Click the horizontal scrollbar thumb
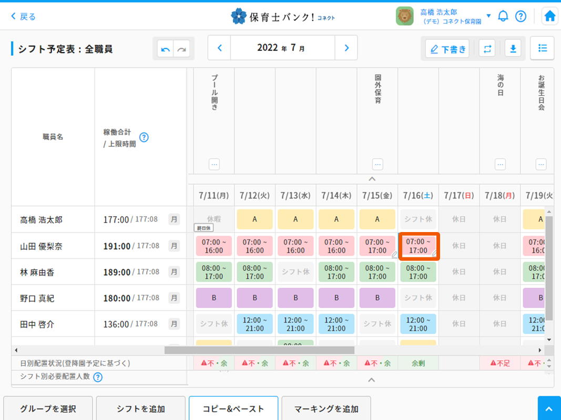 (259, 350)
